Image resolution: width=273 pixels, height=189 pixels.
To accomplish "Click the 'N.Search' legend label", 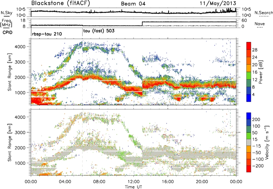I will click(x=263, y=13).
